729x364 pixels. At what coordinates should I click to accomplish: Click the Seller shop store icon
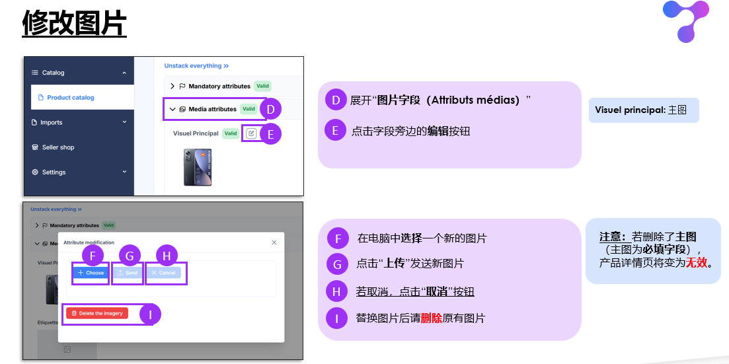pos(35,147)
